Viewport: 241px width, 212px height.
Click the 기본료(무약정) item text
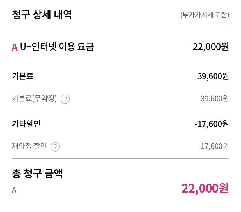click(34, 99)
